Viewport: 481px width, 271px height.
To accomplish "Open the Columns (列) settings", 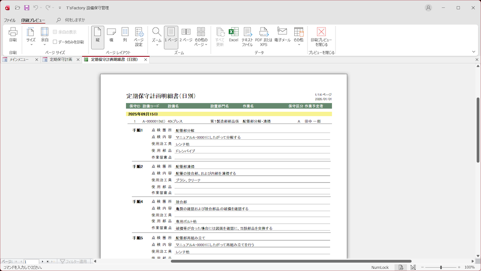I will (x=125, y=35).
